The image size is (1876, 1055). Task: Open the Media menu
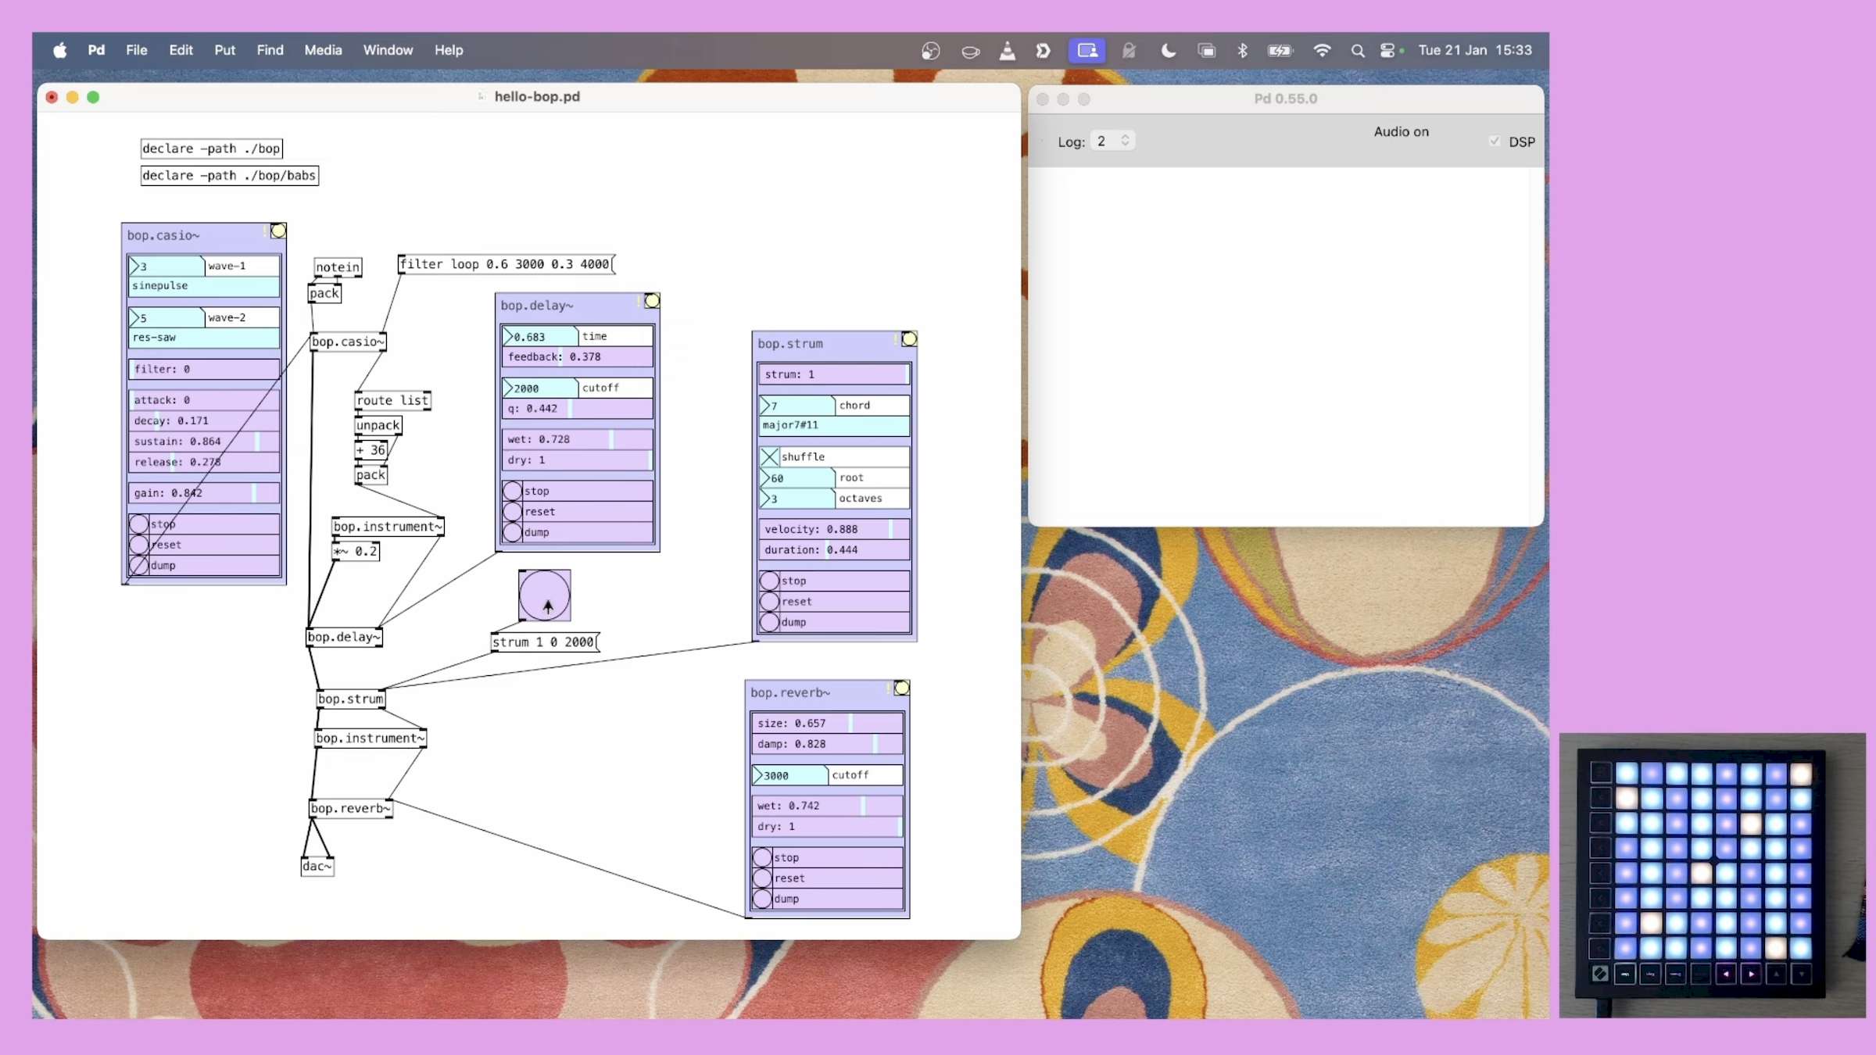coord(323,50)
